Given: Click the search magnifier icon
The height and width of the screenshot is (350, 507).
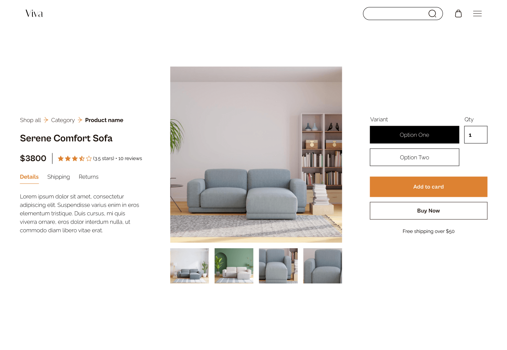Looking at the screenshot, I should click(x=432, y=14).
